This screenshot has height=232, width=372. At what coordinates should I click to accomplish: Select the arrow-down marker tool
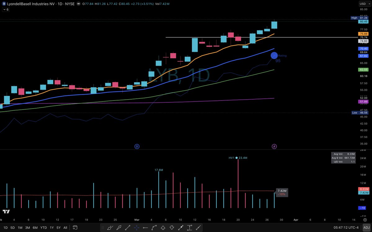[171, 228]
